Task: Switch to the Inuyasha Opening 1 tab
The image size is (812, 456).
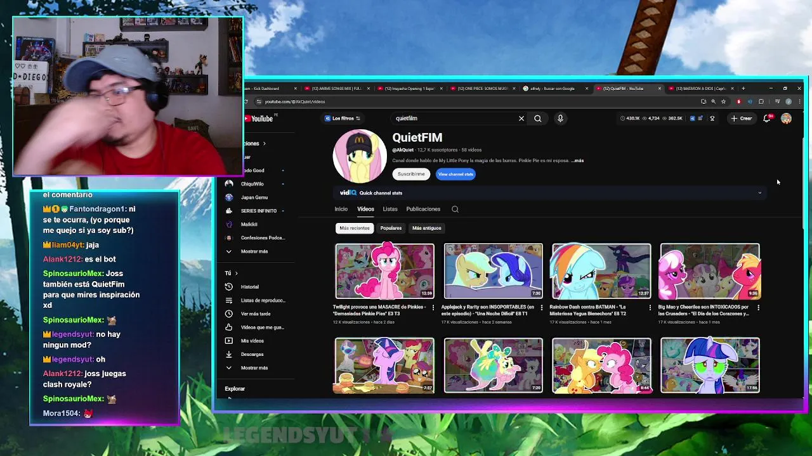Action: pos(409,89)
